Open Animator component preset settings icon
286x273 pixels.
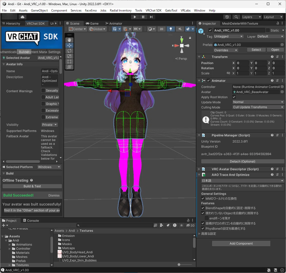[277, 80]
